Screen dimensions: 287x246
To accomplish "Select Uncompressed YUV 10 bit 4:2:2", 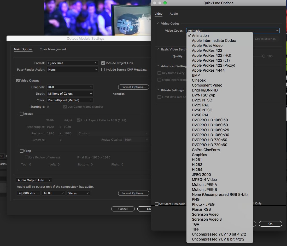I will 219,234.
